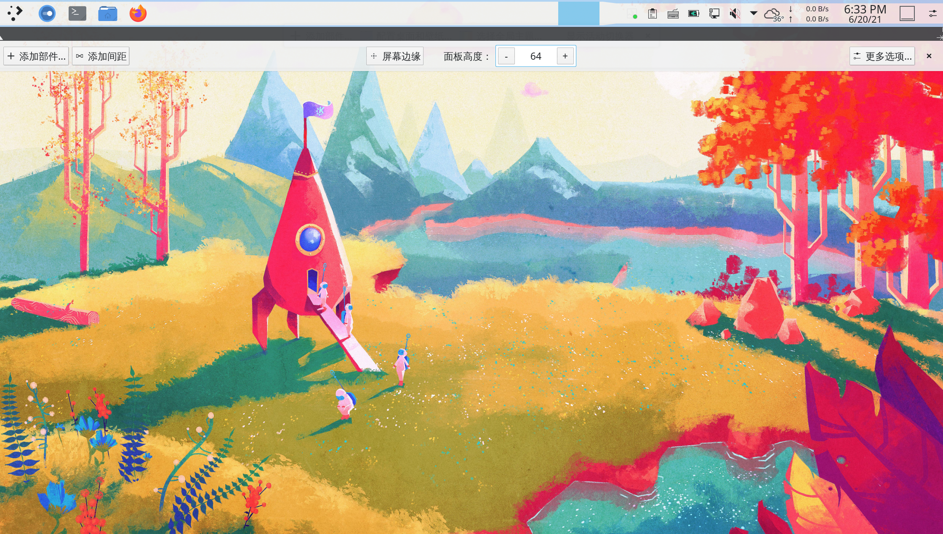Screen dimensions: 943x534
Task: Click the 添加间距 button
Action: (x=101, y=56)
